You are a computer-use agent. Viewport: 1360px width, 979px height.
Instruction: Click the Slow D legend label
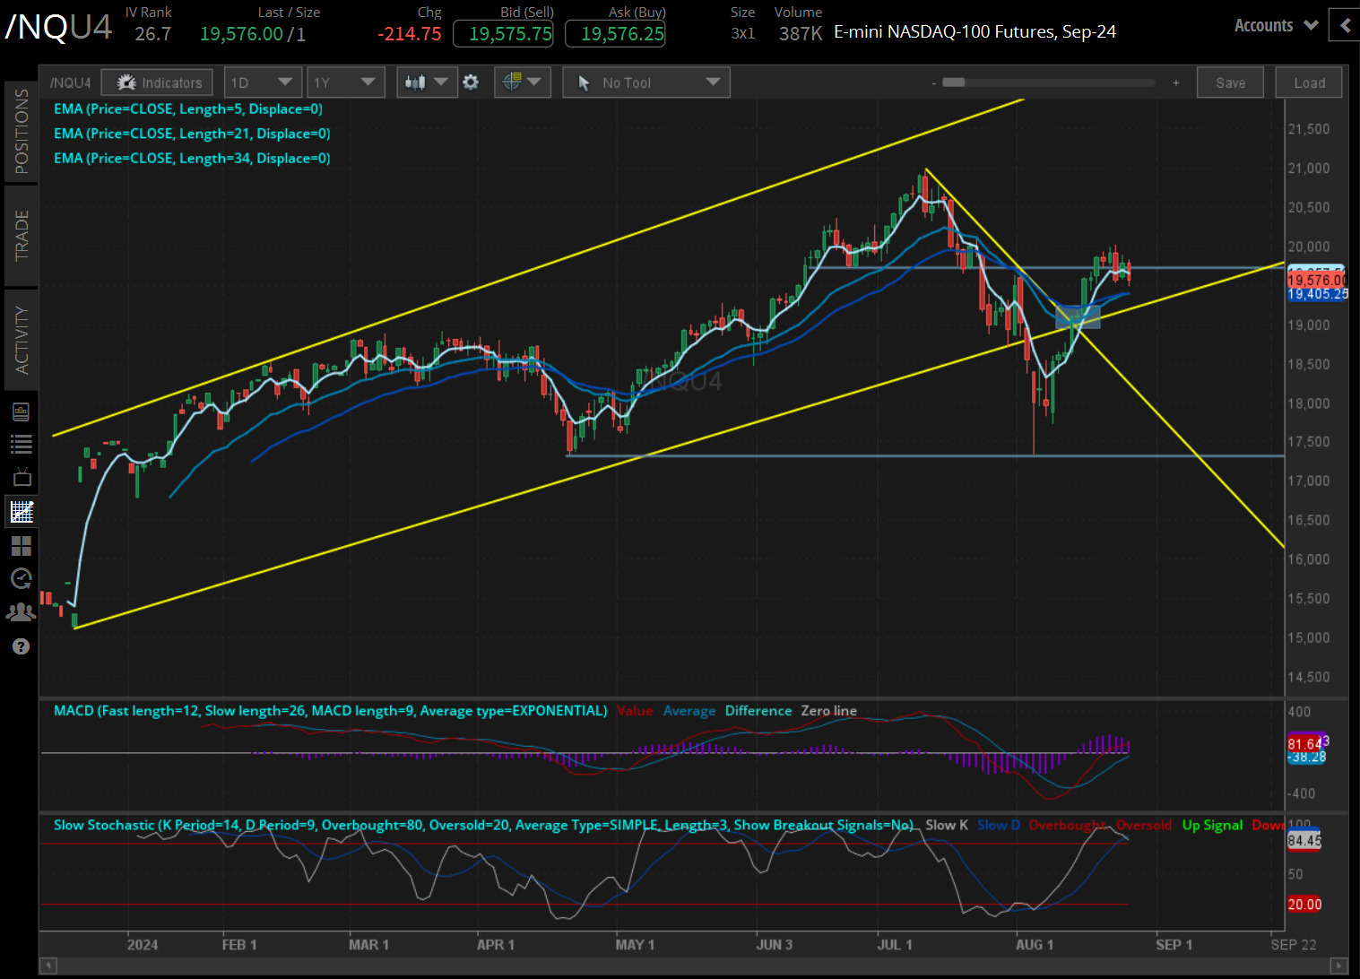pyautogui.click(x=999, y=825)
